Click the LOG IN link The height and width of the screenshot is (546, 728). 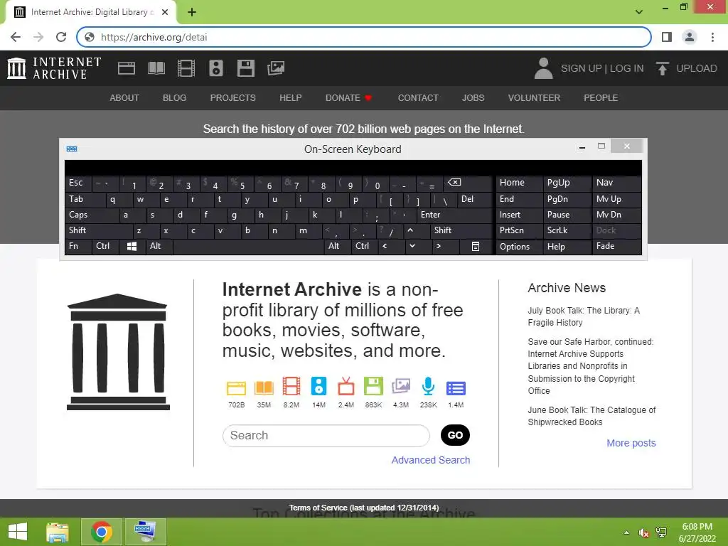tap(627, 68)
